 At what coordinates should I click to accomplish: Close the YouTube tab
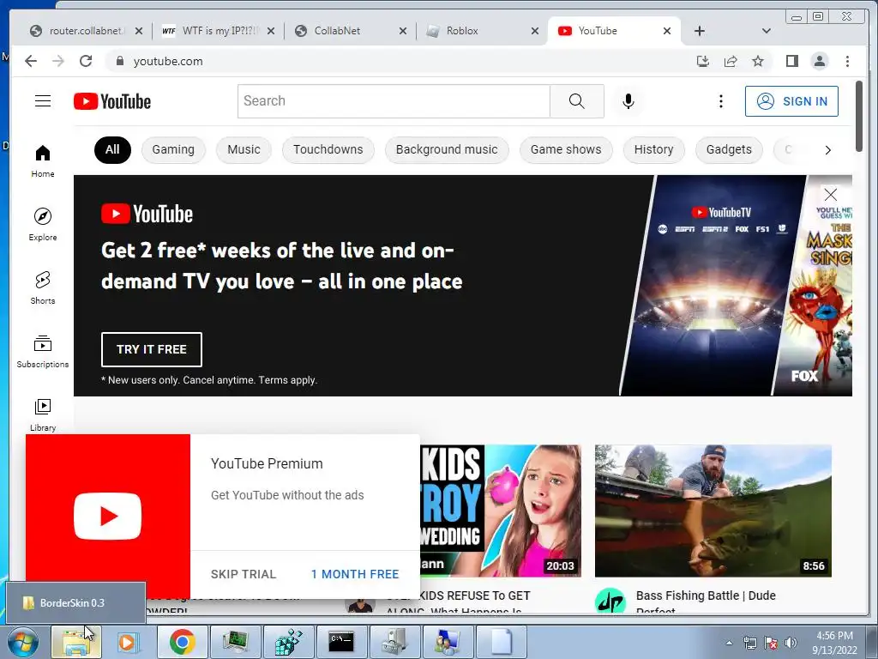point(667,31)
